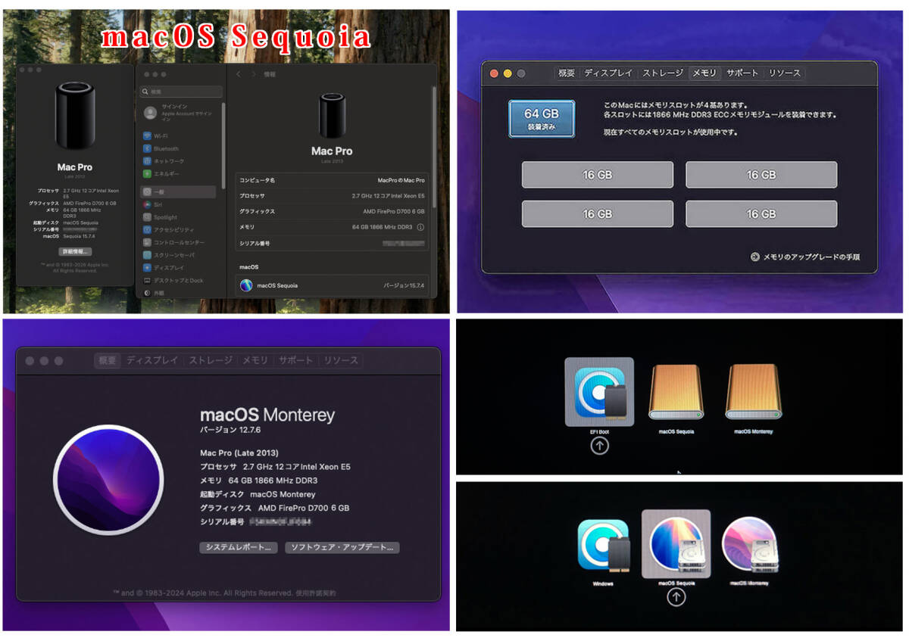Click the info icon beside 64 GB 1866 MHz DDR3
This screenshot has width=909, height=644.
click(420, 227)
